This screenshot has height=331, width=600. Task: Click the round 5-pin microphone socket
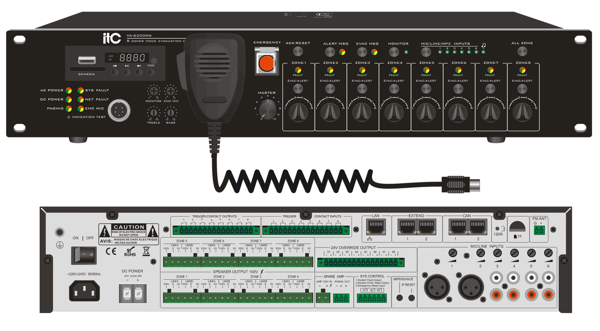119,111
